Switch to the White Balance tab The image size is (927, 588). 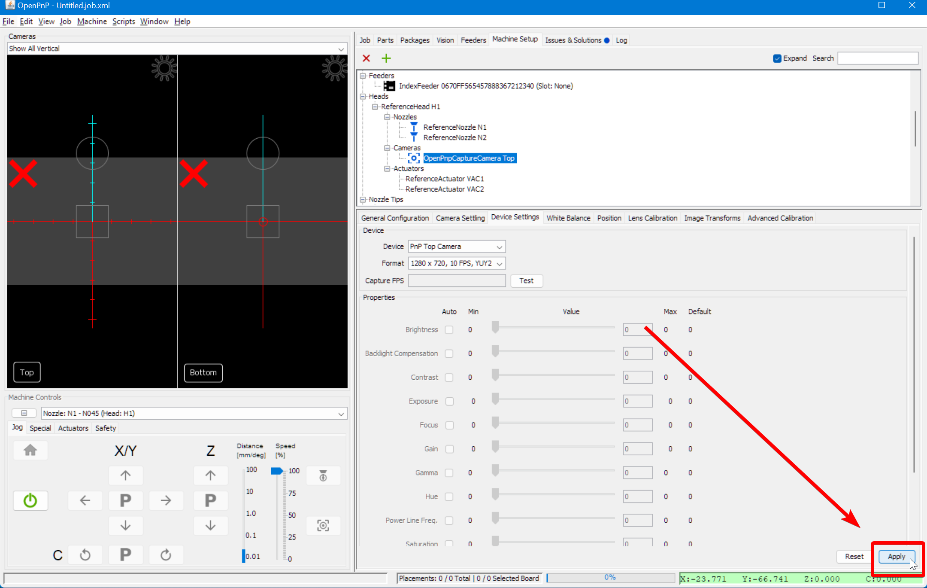pos(568,218)
